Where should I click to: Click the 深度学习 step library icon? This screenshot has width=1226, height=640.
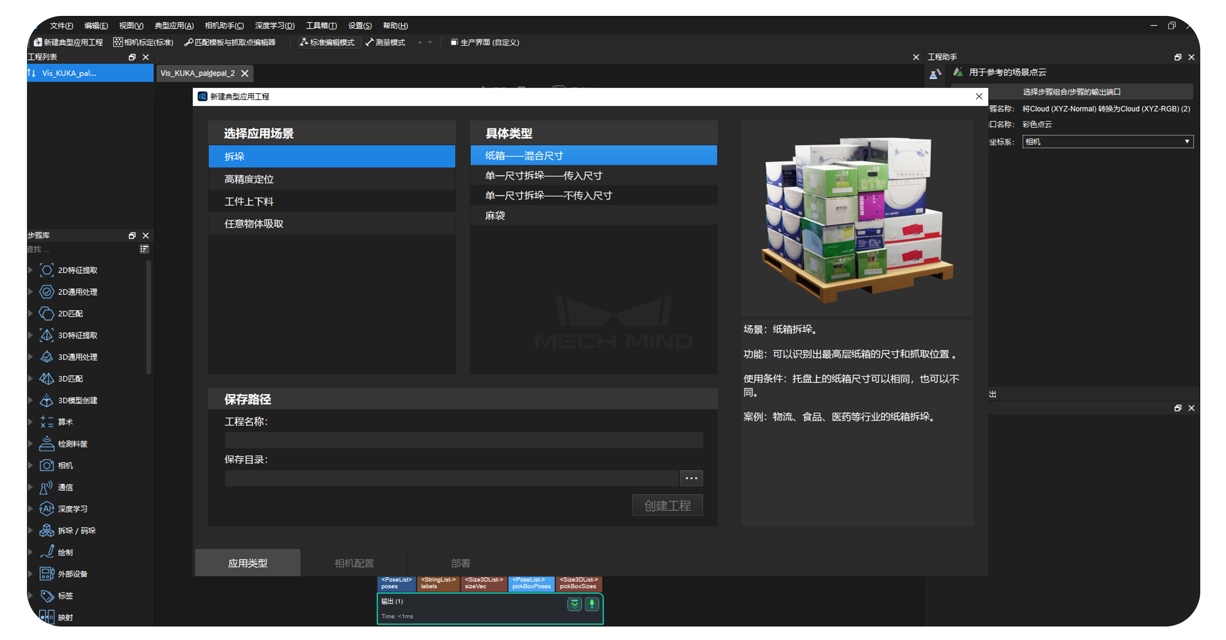pyautogui.click(x=46, y=509)
